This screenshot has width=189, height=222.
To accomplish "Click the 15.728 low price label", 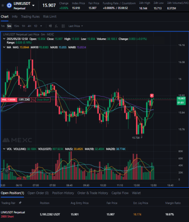I will 136,137.
